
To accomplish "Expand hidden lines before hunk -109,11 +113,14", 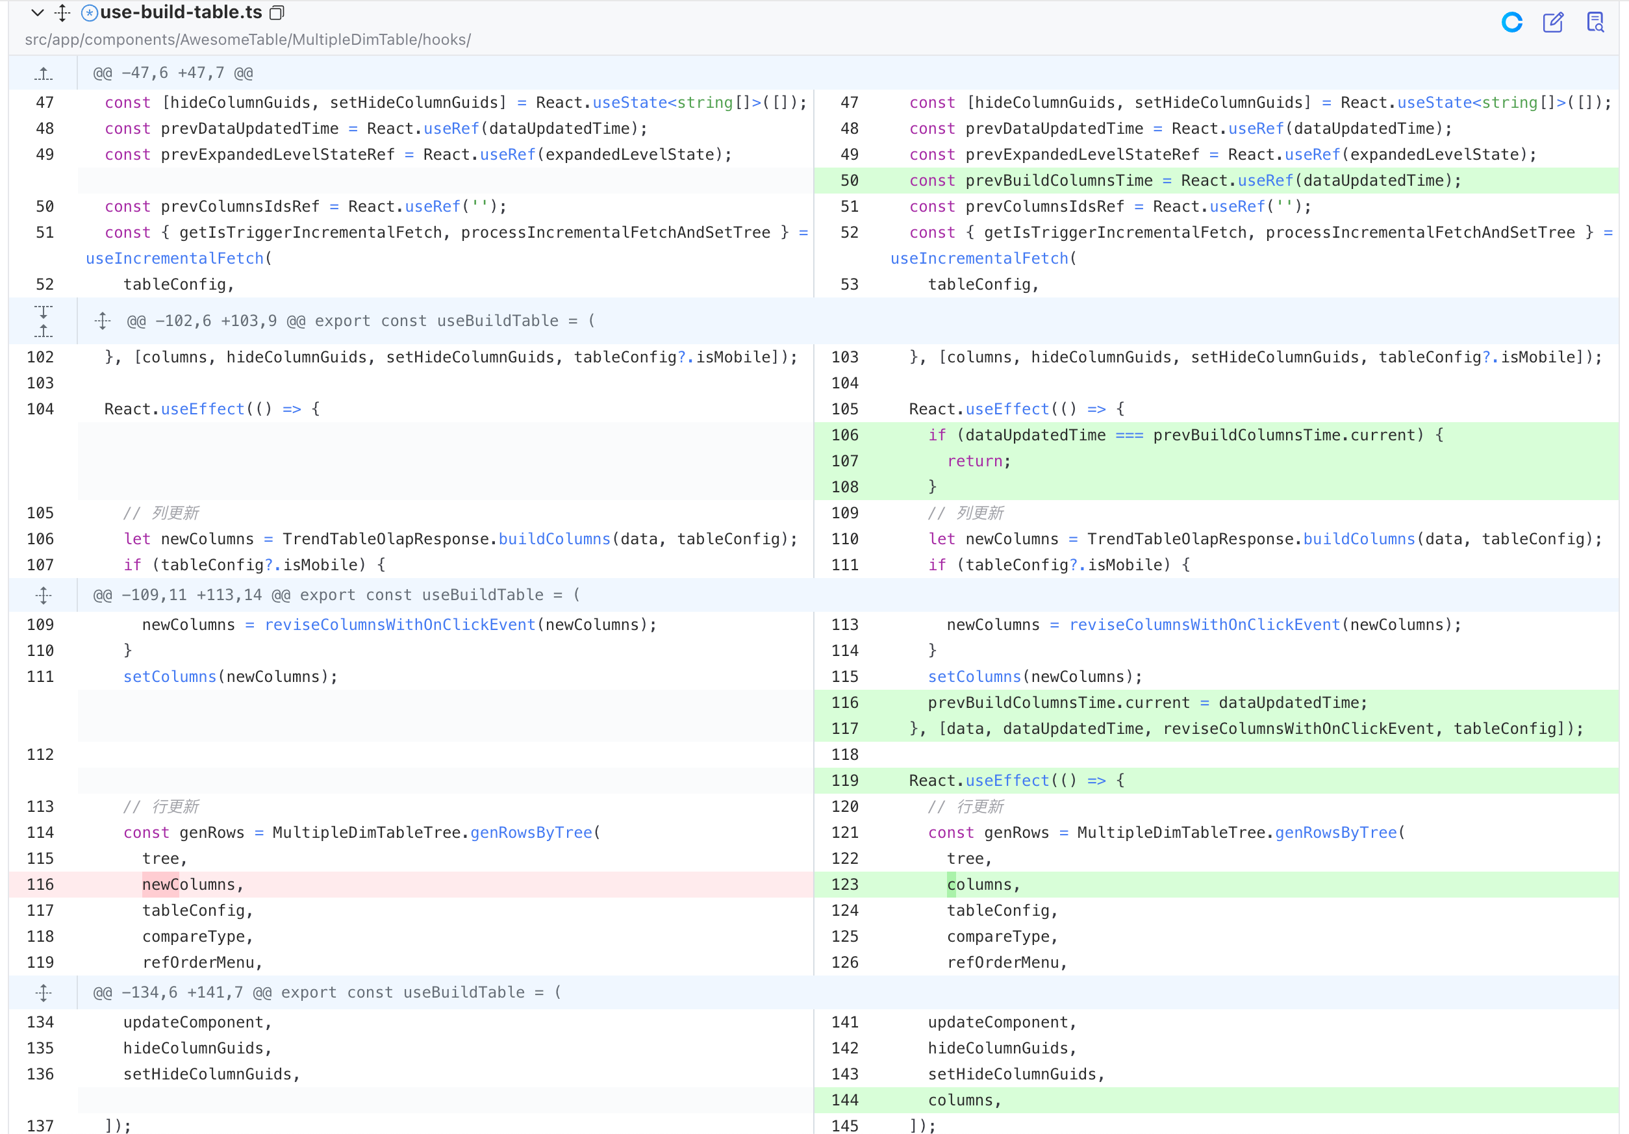I will pyautogui.click(x=44, y=596).
